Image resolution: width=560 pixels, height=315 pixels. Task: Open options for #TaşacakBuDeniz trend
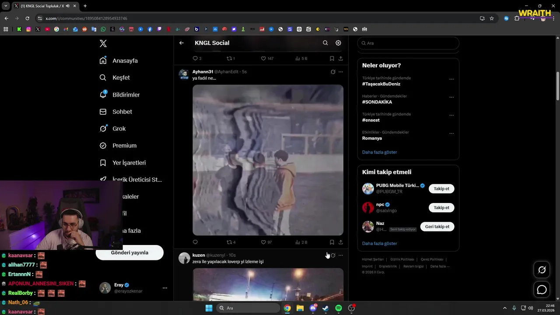coord(451,79)
